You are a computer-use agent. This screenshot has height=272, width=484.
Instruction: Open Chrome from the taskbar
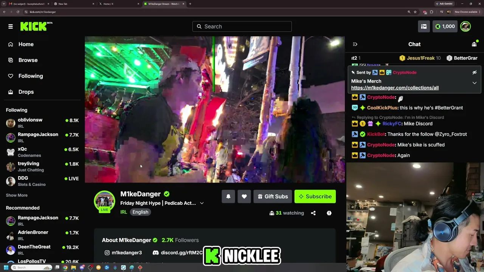click(65, 267)
